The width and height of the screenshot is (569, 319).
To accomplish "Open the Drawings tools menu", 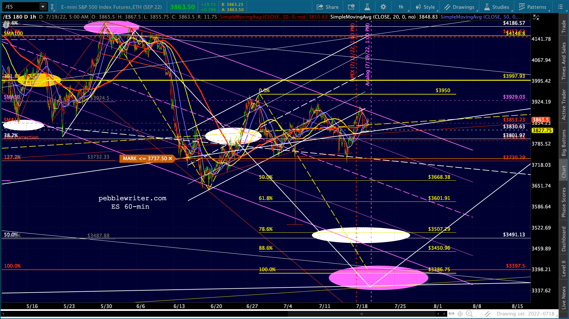I will coord(459,7).
